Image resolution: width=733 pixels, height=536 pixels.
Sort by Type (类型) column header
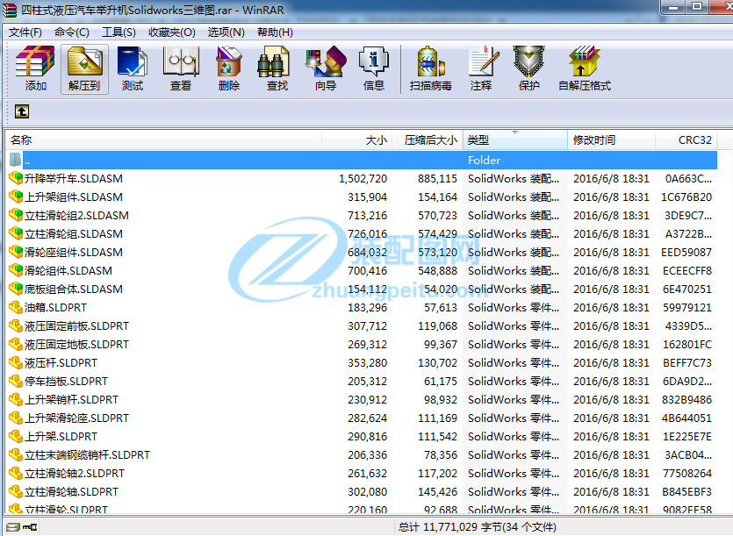coord(514,140)
